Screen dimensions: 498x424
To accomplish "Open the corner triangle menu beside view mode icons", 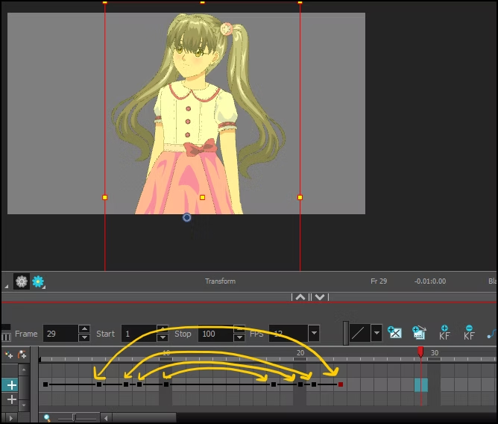I will (6, 287).
